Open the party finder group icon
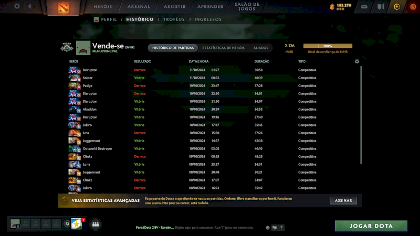420x236 pixels. coord(96,224)
